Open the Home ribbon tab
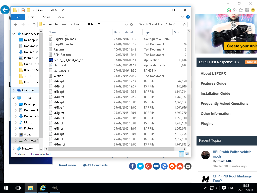257x193 pixels. pos(32,17)
